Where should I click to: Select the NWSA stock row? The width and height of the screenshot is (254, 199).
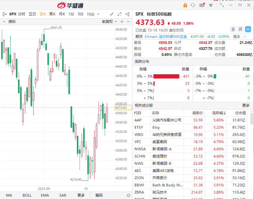tap(190, 149)
